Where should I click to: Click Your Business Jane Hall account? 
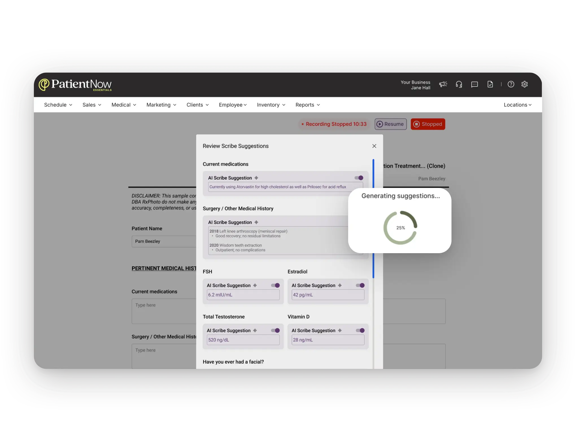(415, 85)
